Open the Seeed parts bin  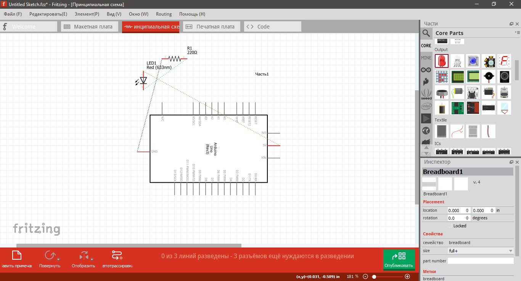(426, 94)
